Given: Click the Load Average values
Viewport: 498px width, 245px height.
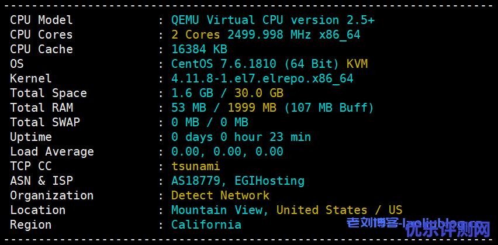Looking at the screenshot, I should (227, 151).
